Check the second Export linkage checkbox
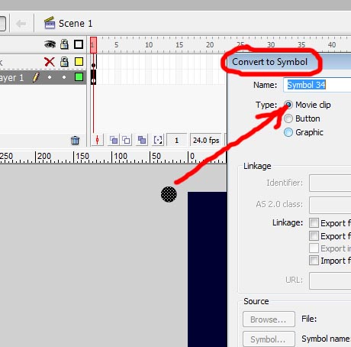The width and height of the screenshot is (351, 347). pos(314,236)
